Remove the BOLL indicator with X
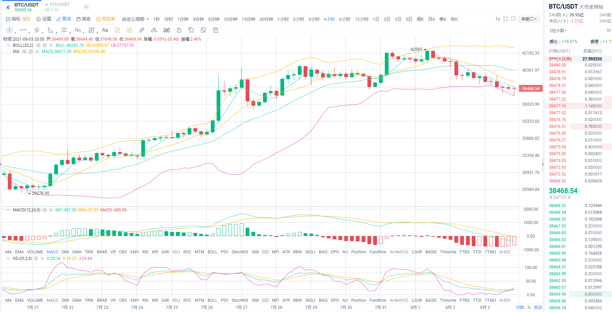The image size is (612, 312). [51, 45]
